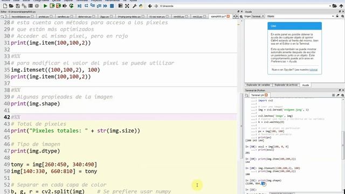Viewport: 345px width, 194px height.
Task: Run the selection or current line icon
Action: coord(65,6)
